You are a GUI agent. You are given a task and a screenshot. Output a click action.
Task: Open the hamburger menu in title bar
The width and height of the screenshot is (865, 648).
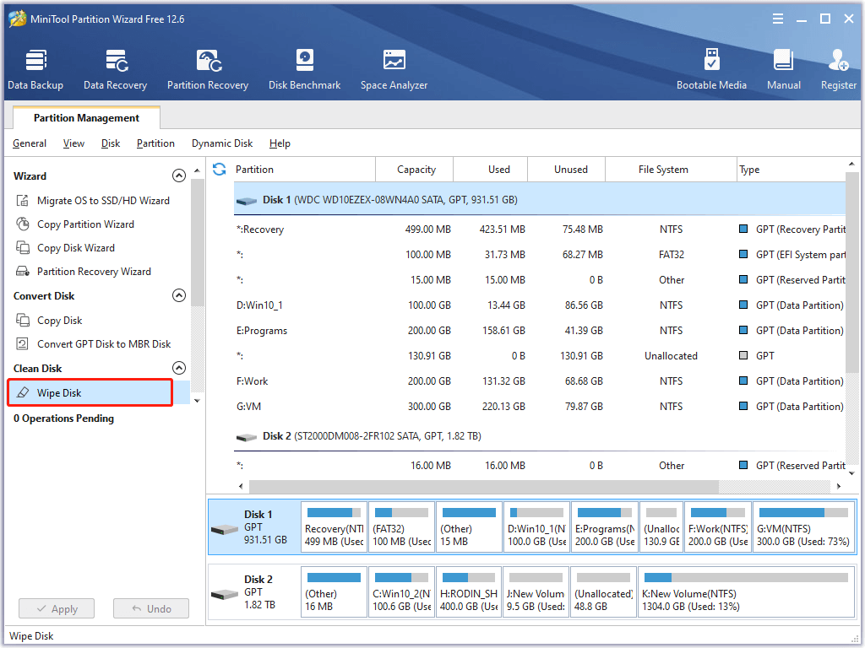click(x=778, y=19)
